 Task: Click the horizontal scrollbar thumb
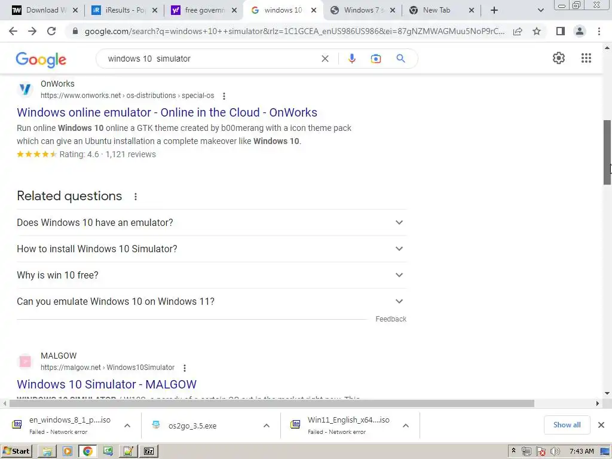[x=272, y=403]
